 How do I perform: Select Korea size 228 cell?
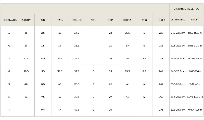[161, 33]
